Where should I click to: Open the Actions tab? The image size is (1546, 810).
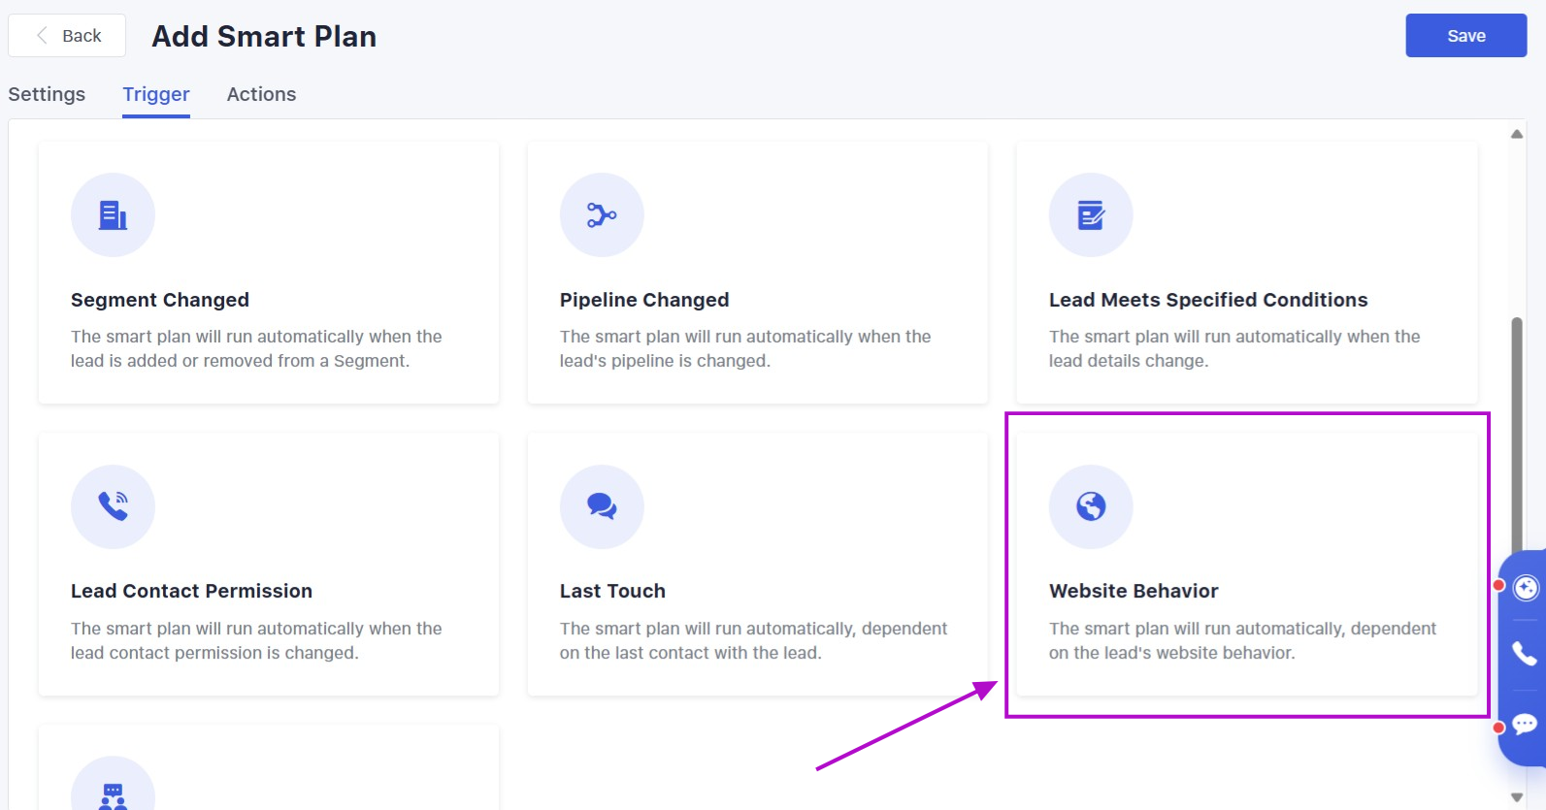point(261,94)
